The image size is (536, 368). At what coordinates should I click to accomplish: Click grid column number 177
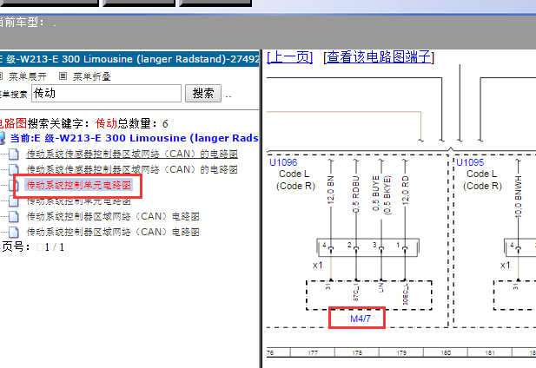pos(313,352)
